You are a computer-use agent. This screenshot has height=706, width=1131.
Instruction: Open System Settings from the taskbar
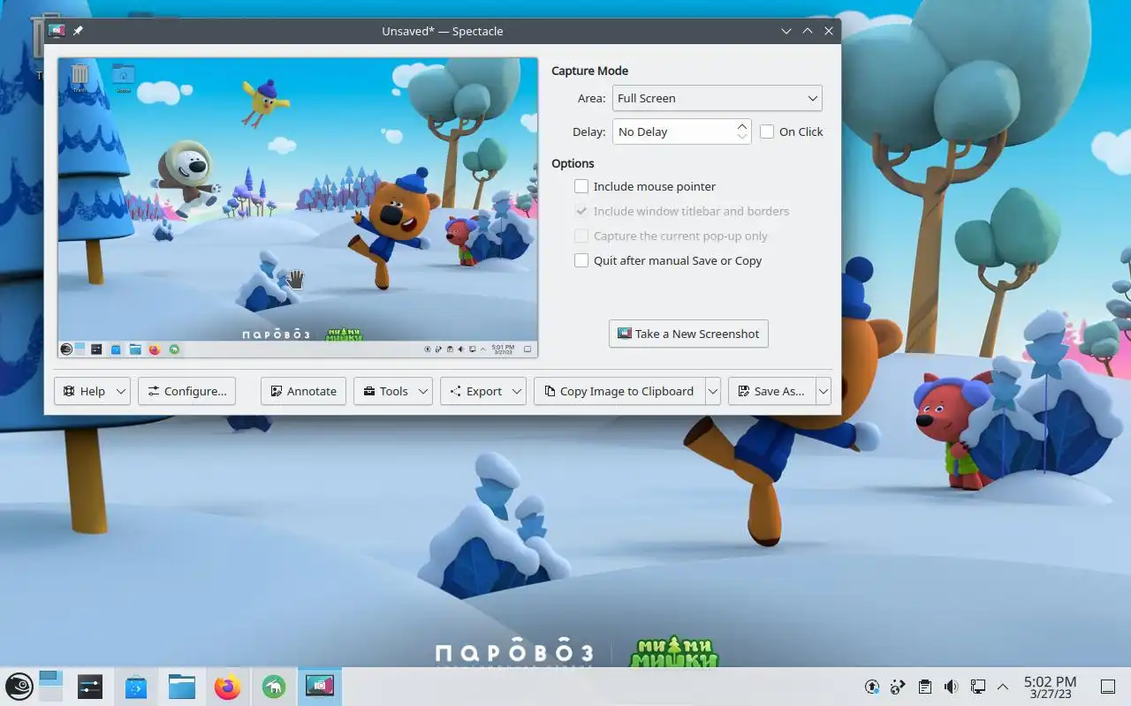pyautogui.click(x=90, y=686)
